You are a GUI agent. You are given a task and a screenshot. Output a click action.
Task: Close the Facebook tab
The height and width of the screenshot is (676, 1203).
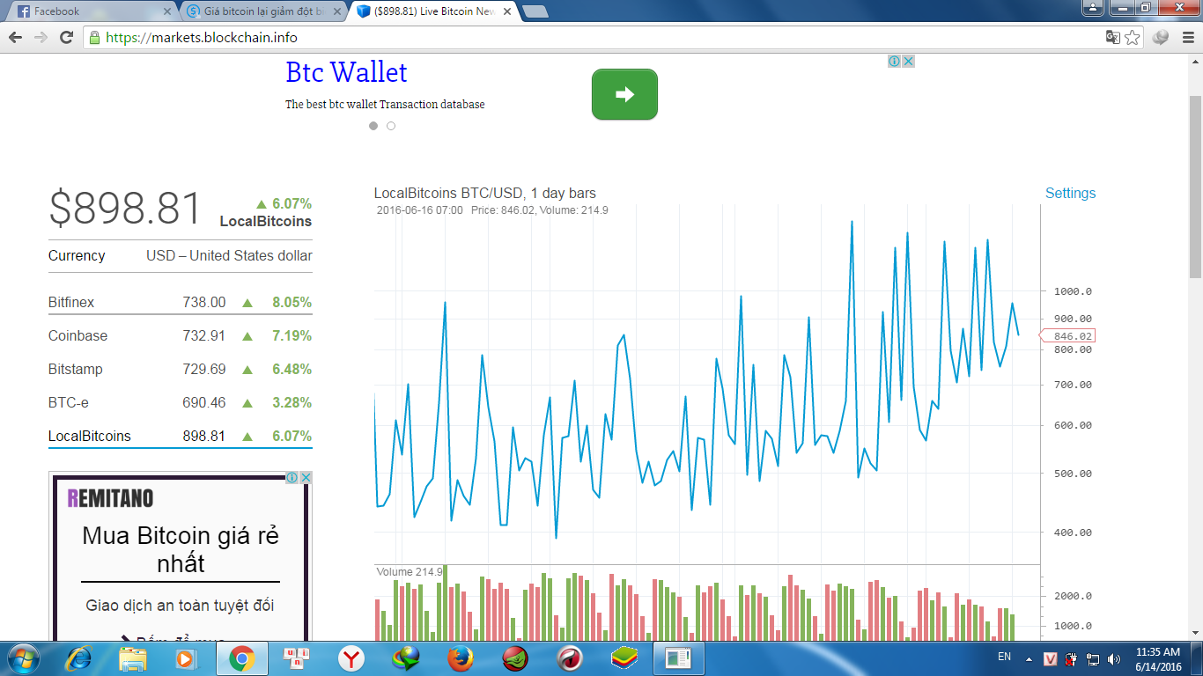pos(167,11)
